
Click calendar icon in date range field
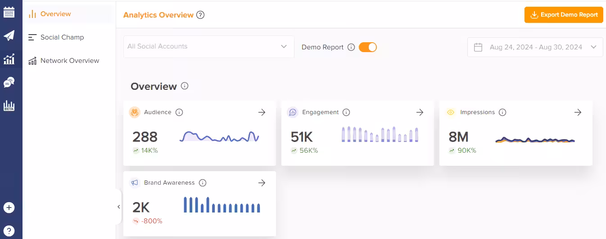tap(478, 47)
